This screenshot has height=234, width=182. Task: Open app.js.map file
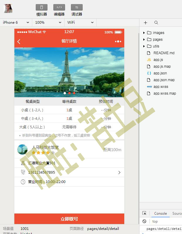(162, 66)
